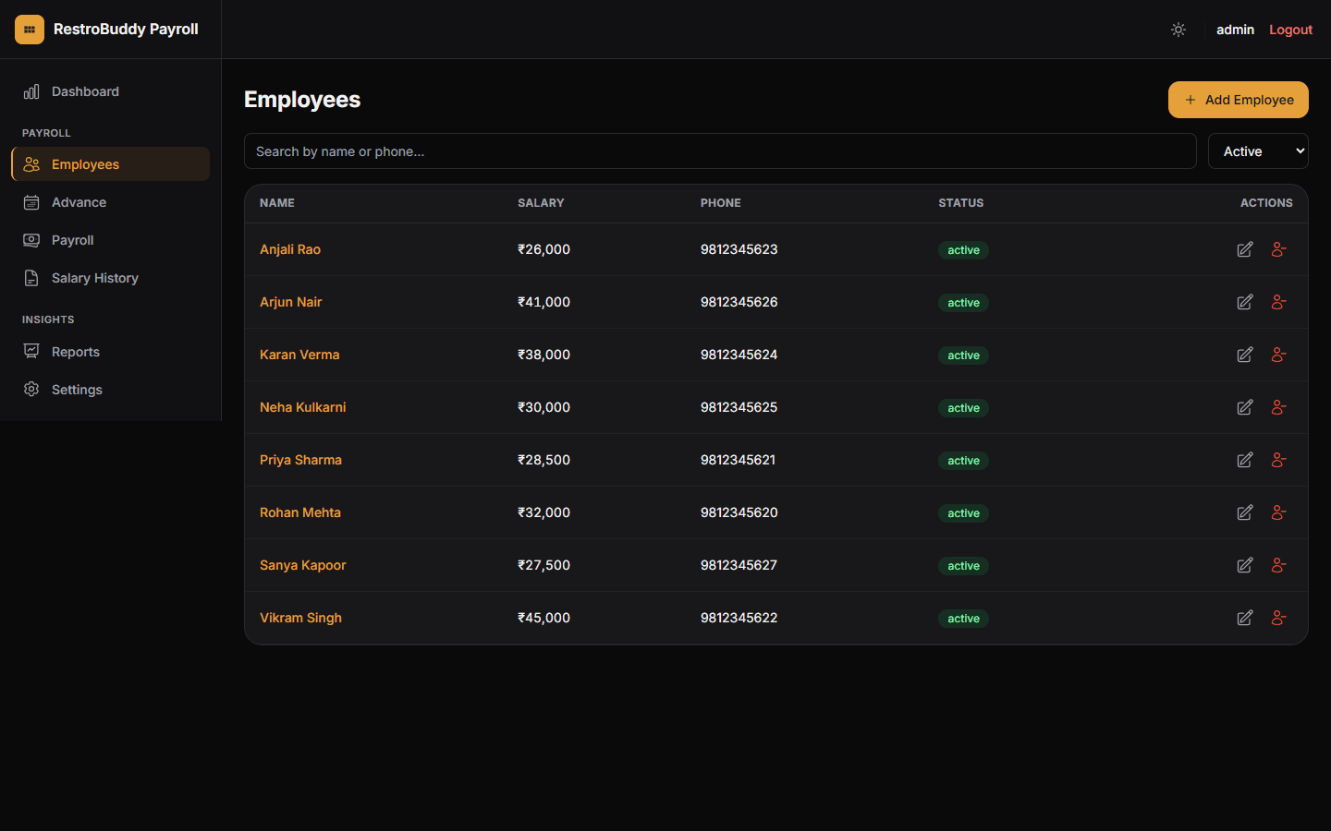
Task: Click the Add Employee button
Action: click(x=1238, y=100)
